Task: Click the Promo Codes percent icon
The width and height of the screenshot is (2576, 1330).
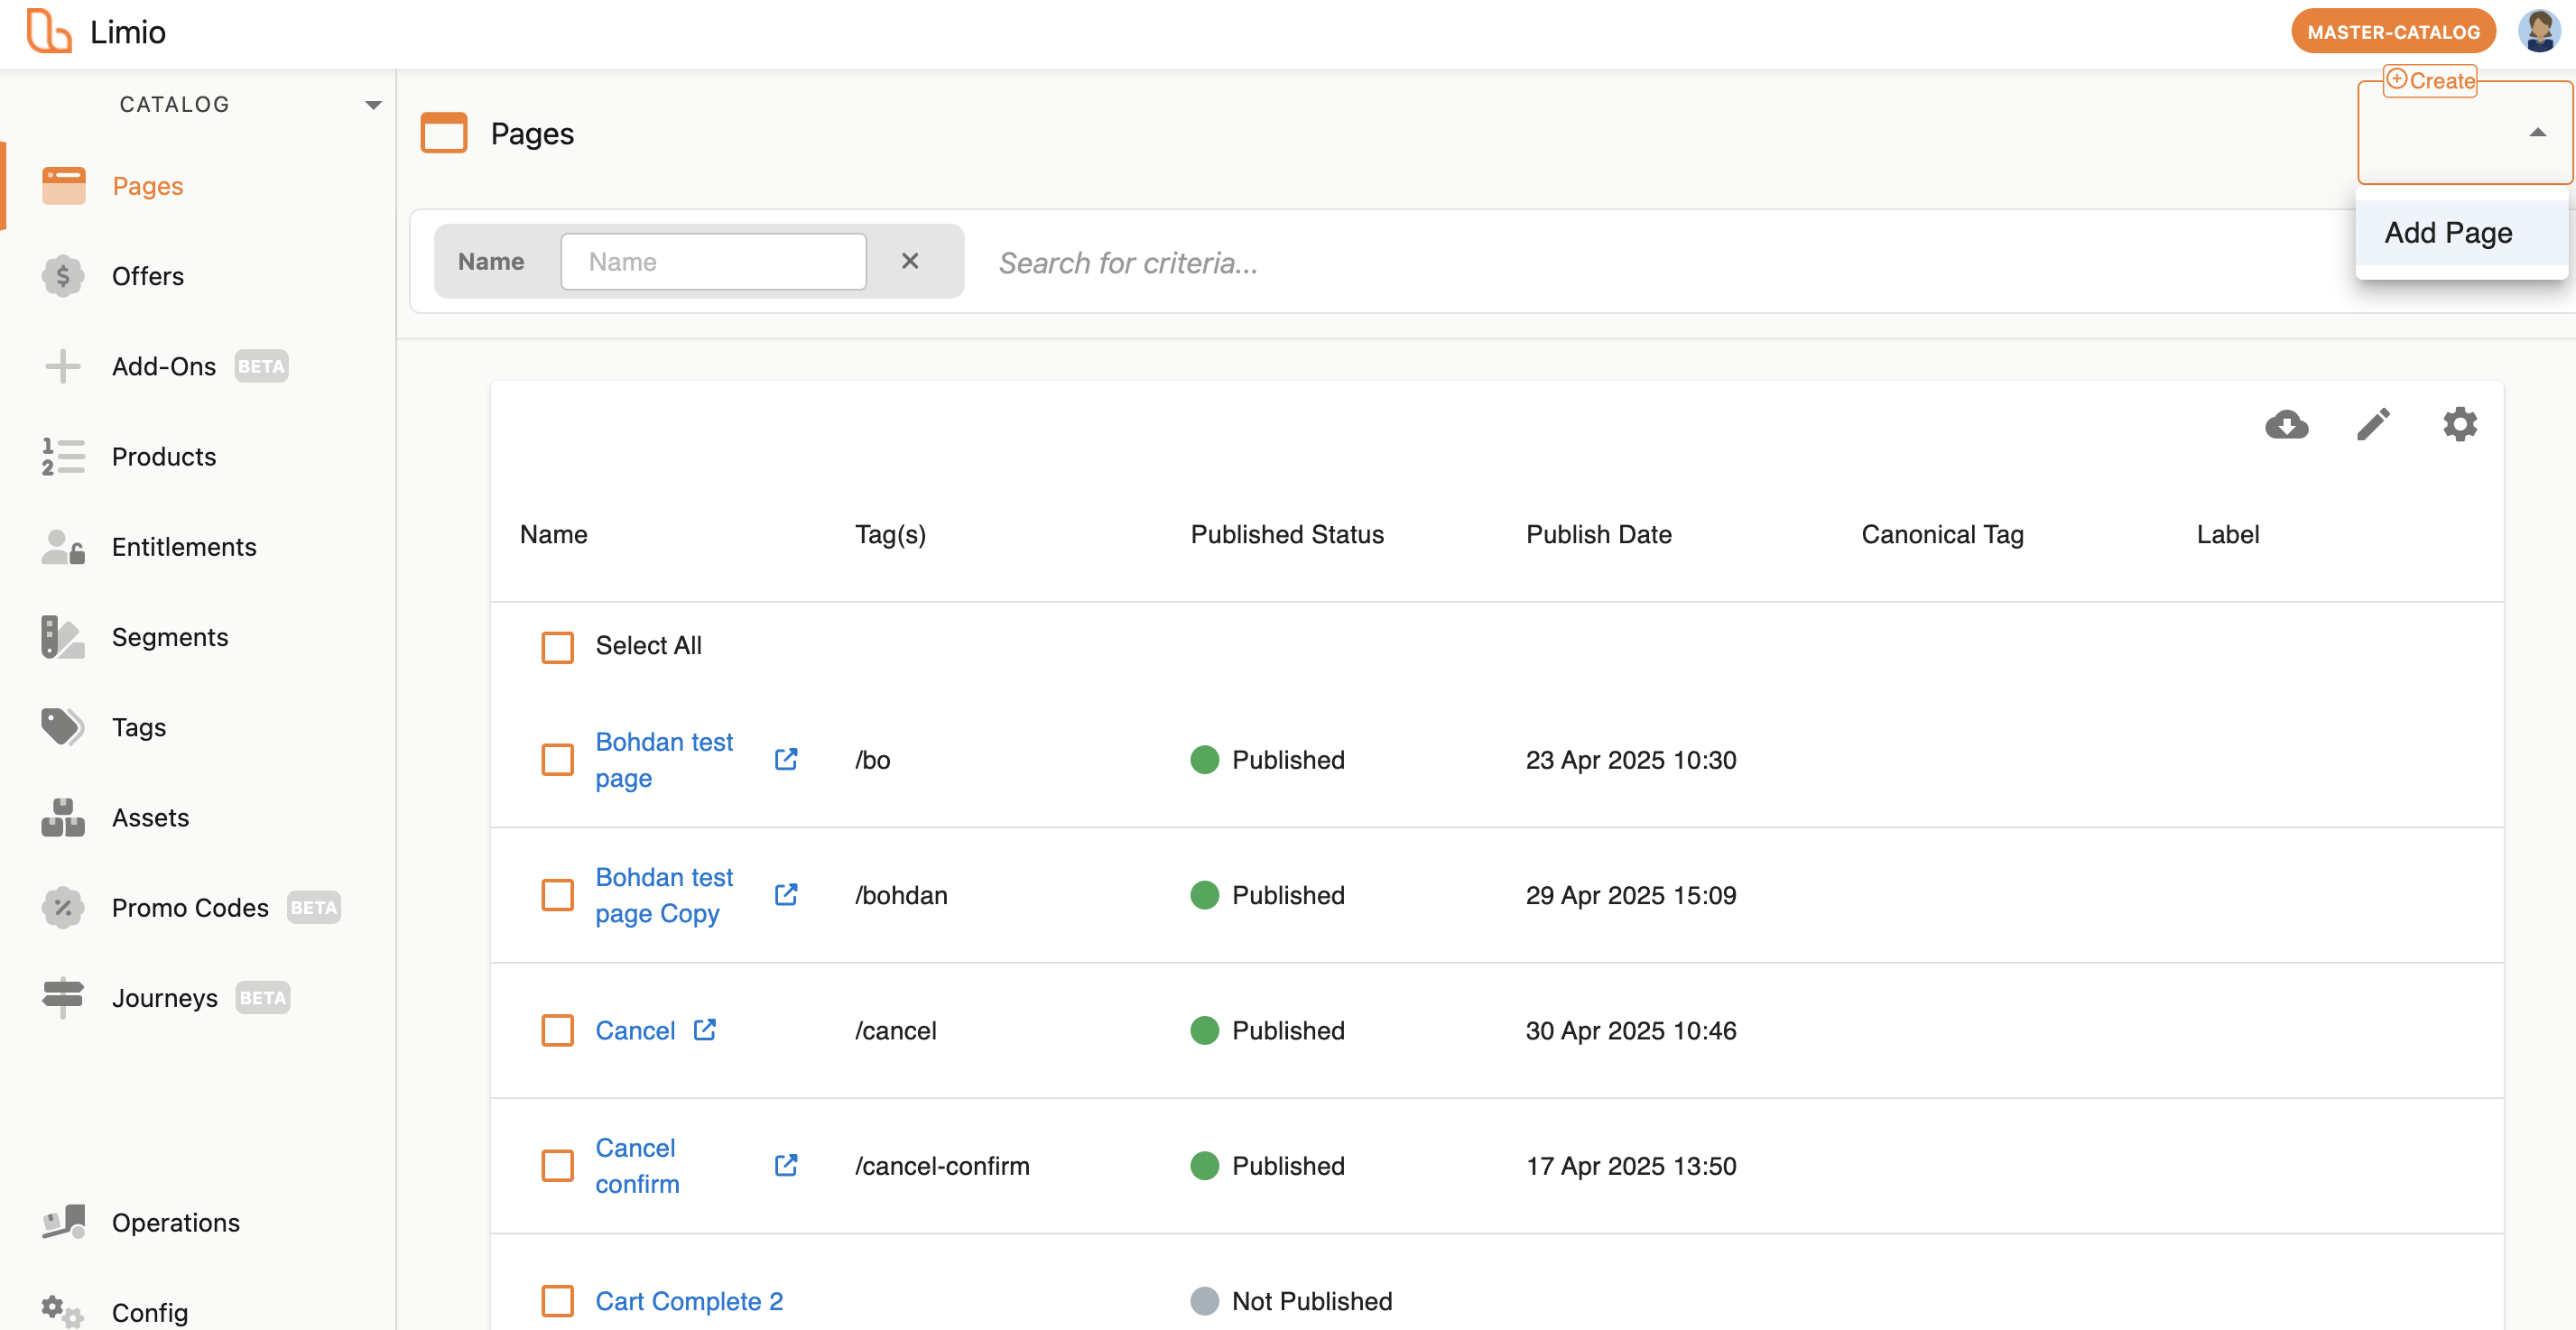Action: pyautogui.click(x=63, y=907)
